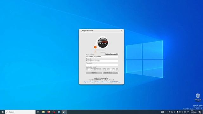The image size is (203, 114).
Task: Open the touch keyboard tray icon
Action: (x=162, y=112)
